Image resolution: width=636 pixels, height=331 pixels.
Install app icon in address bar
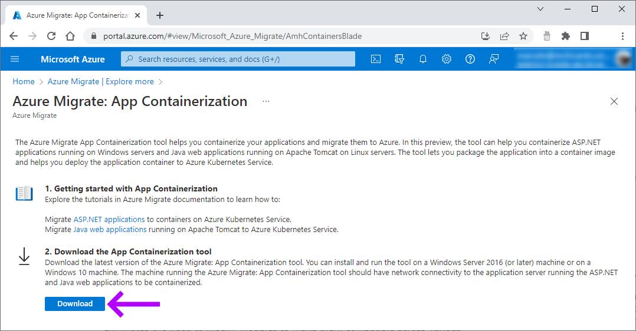(485, 36)
